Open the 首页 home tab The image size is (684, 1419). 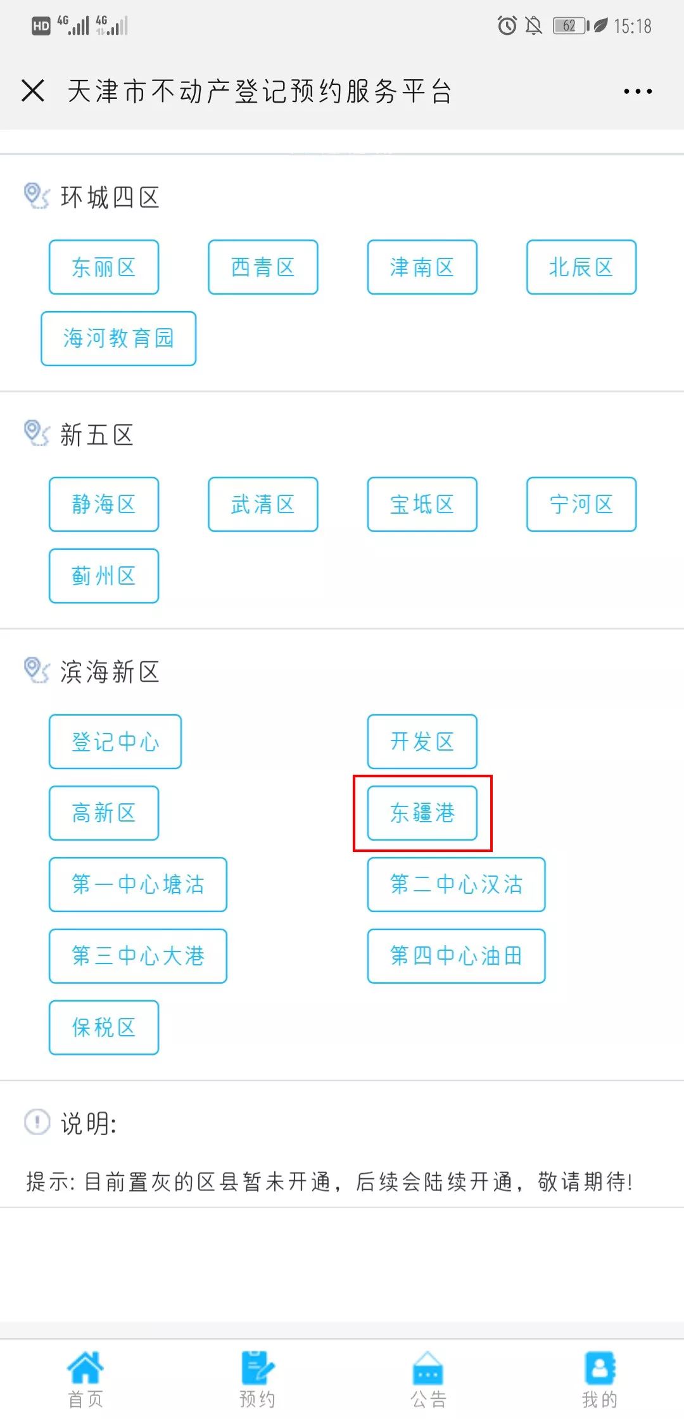click(x=85, y=1380)
